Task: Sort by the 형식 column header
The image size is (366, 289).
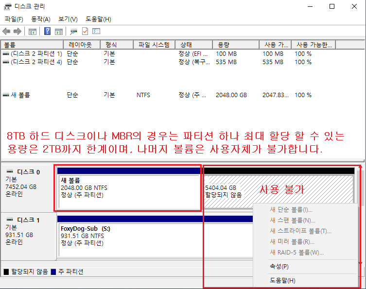Action: pos(117,45)
